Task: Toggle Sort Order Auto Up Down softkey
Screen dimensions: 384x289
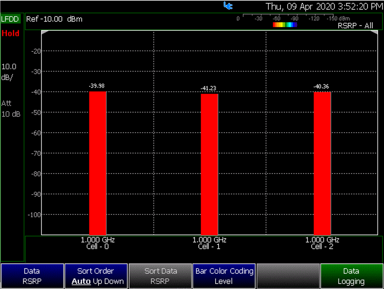Action: 96,276
